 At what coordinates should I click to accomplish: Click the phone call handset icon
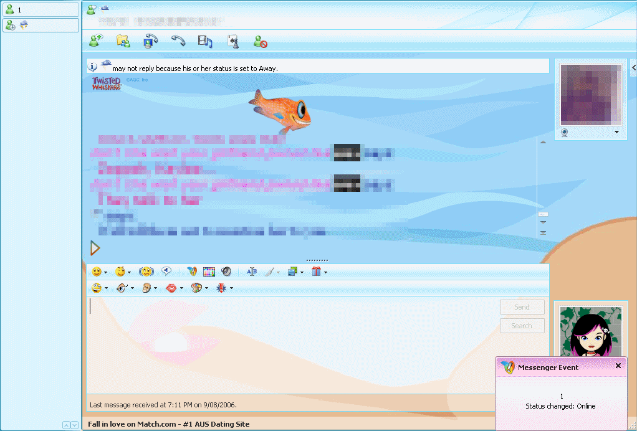tap(178, 41)
